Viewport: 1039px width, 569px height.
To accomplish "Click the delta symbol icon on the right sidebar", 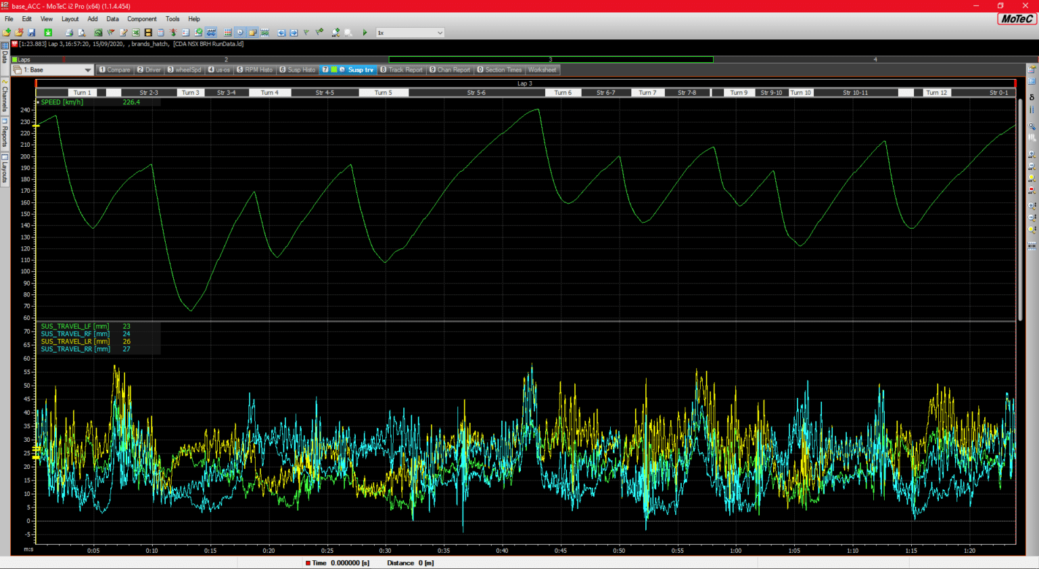I will (1032, 97).
